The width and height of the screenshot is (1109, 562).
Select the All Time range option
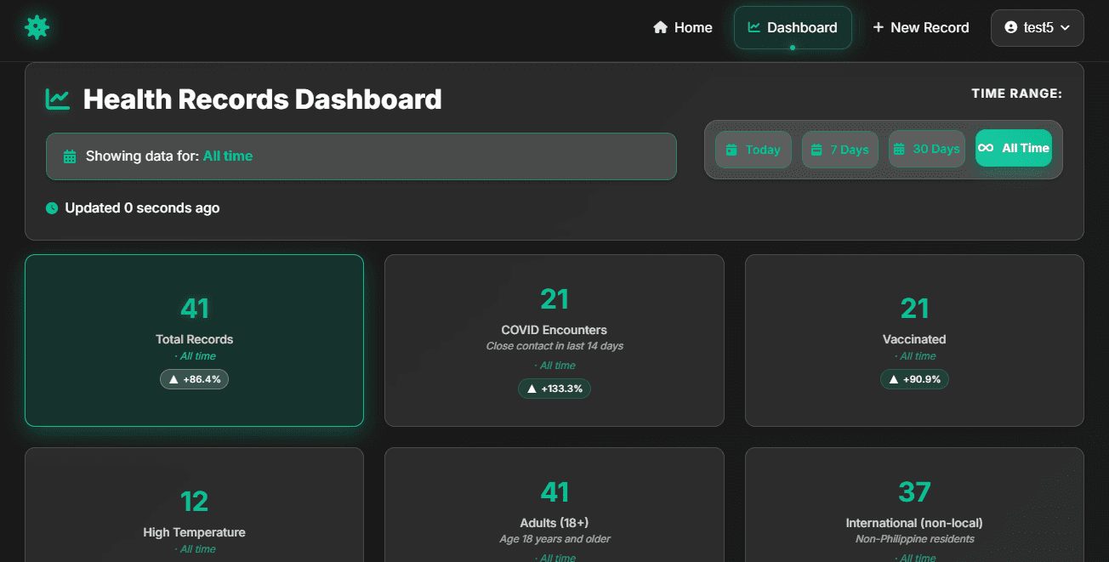[x=1013, y=149]
